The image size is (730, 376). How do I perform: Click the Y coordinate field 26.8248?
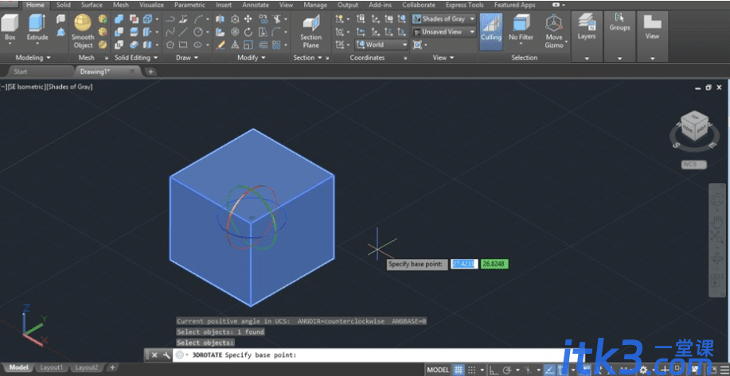click(494, 264)
